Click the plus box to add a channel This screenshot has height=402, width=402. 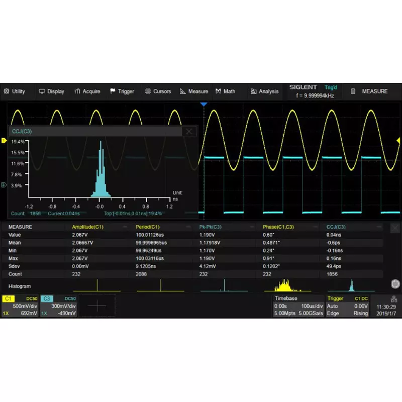tap(97, 306)
